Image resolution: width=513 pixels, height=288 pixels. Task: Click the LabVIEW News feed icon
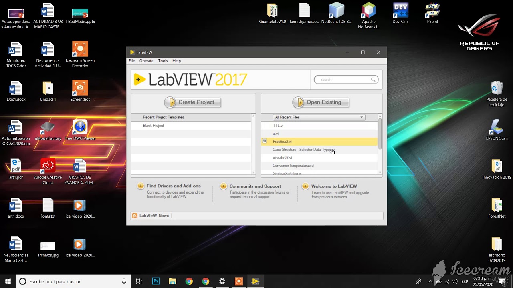(135, 216)
